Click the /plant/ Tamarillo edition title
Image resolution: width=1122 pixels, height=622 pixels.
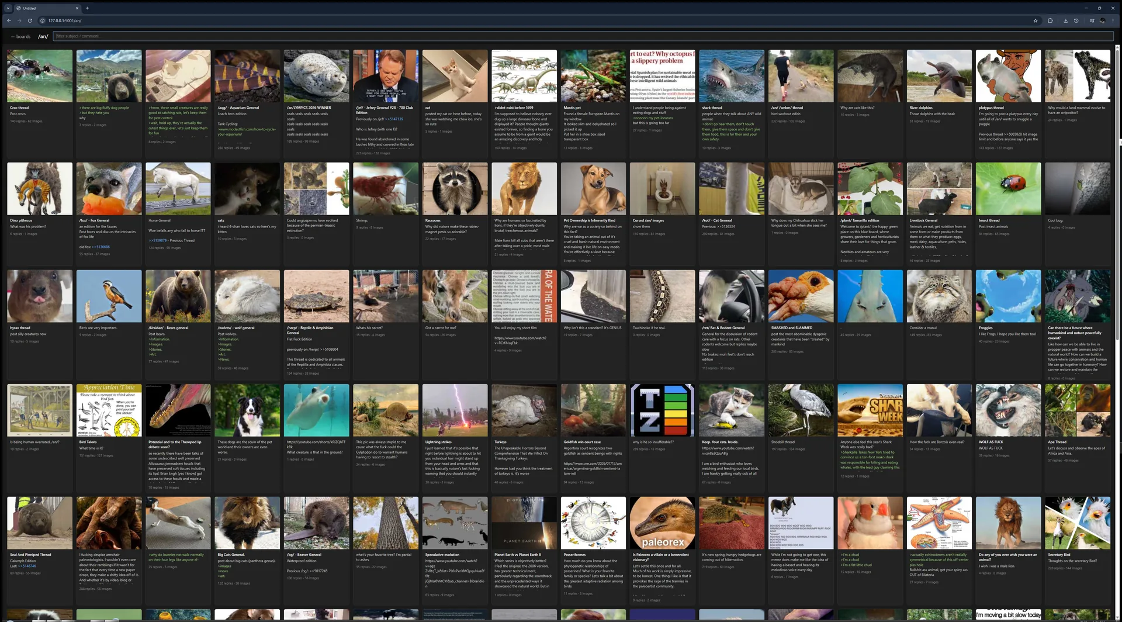[x=860, y=220]
